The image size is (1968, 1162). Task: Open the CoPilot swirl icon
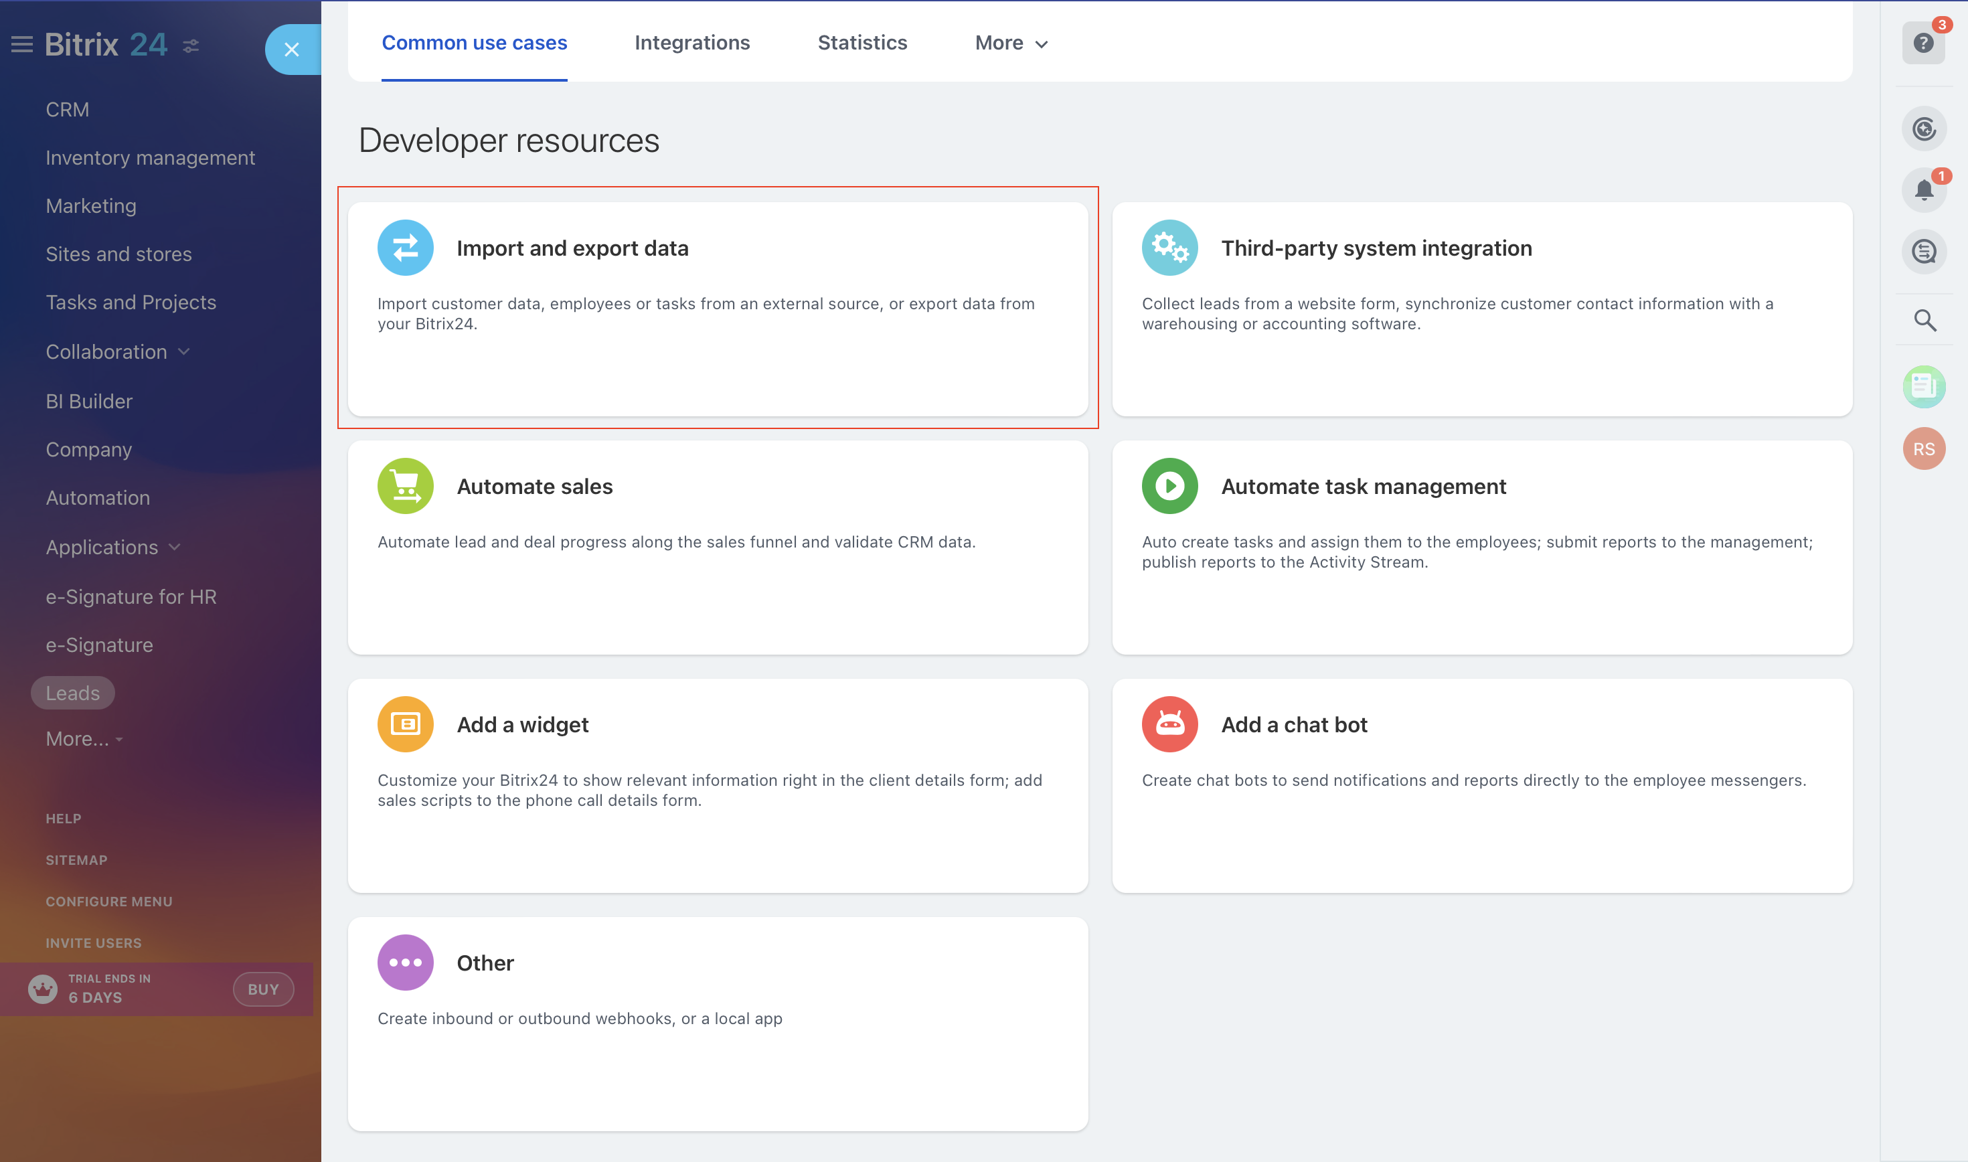click(1923, 129)
